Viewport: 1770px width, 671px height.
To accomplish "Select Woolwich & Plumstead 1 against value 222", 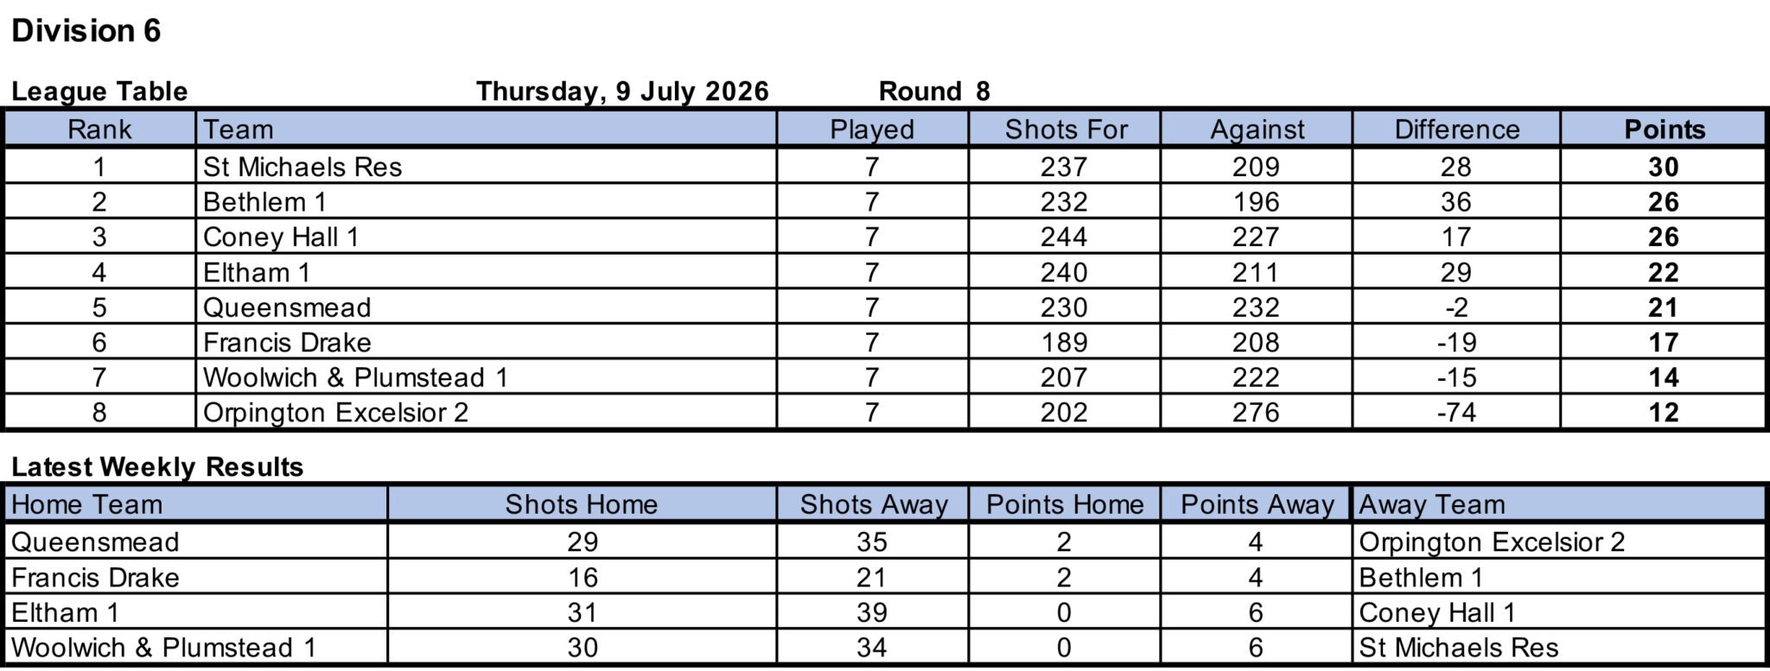I will pyautogui.click(x=1256, y=378).
